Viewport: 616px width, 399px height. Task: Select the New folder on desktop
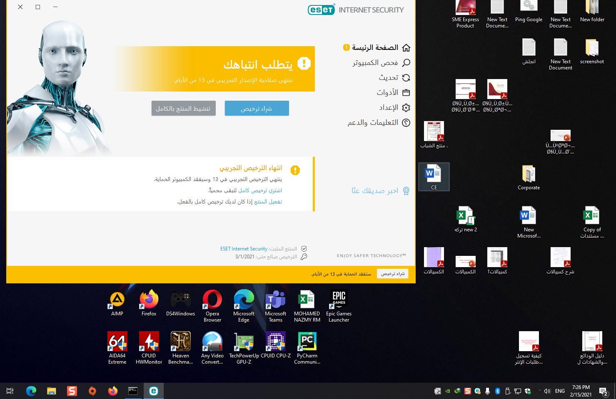[x=592, y=12]
